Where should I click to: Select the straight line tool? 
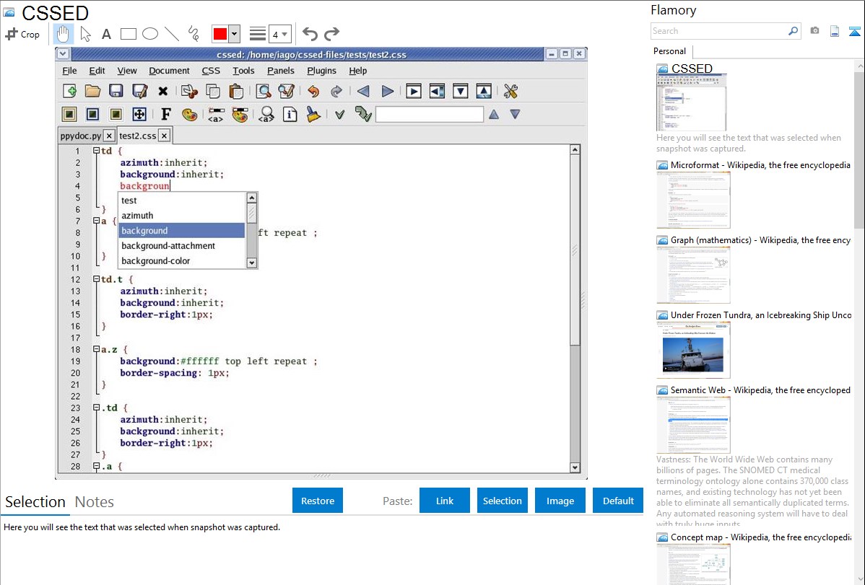[172, 34]
